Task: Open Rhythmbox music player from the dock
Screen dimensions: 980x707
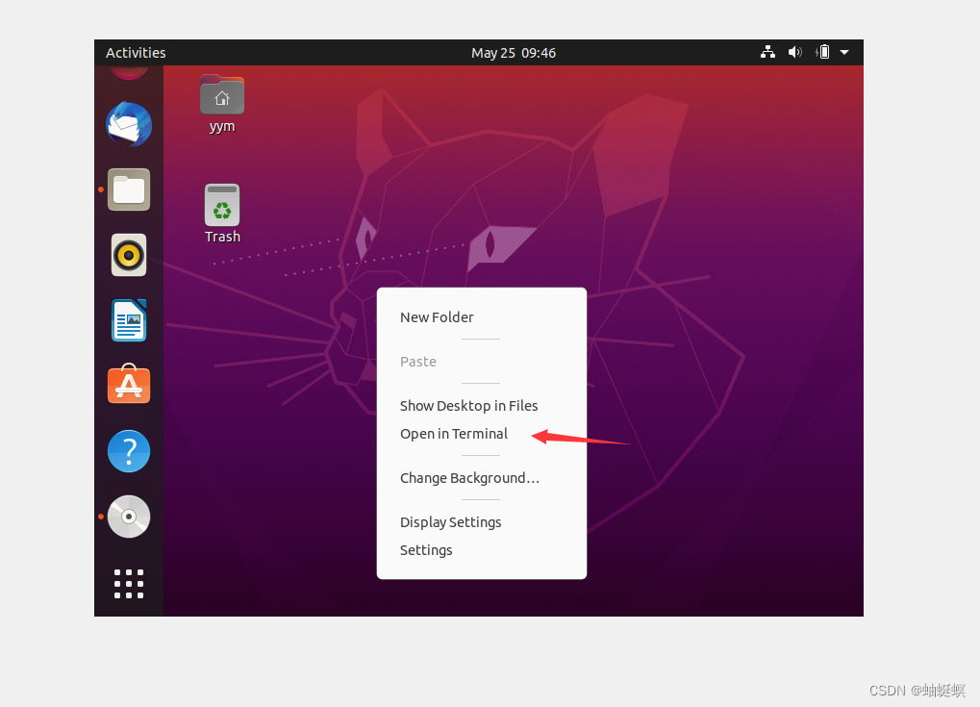Action: [x=128, y=255]
